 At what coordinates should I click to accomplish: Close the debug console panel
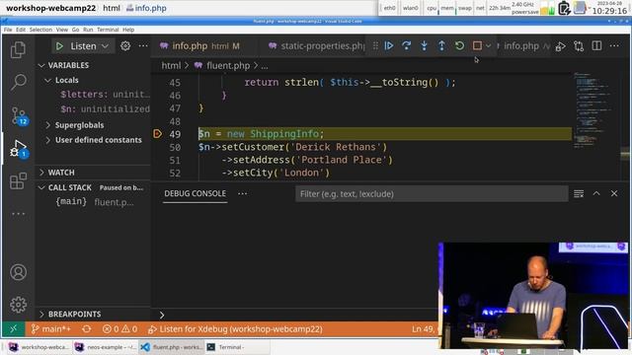pyautogui.click(x=614, y=193)
